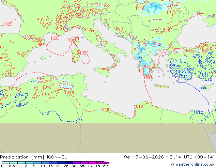Viewport: 216px width, 167px height.
Task: Click the 1016 label left of the top rain area
Action: point(140,9)
